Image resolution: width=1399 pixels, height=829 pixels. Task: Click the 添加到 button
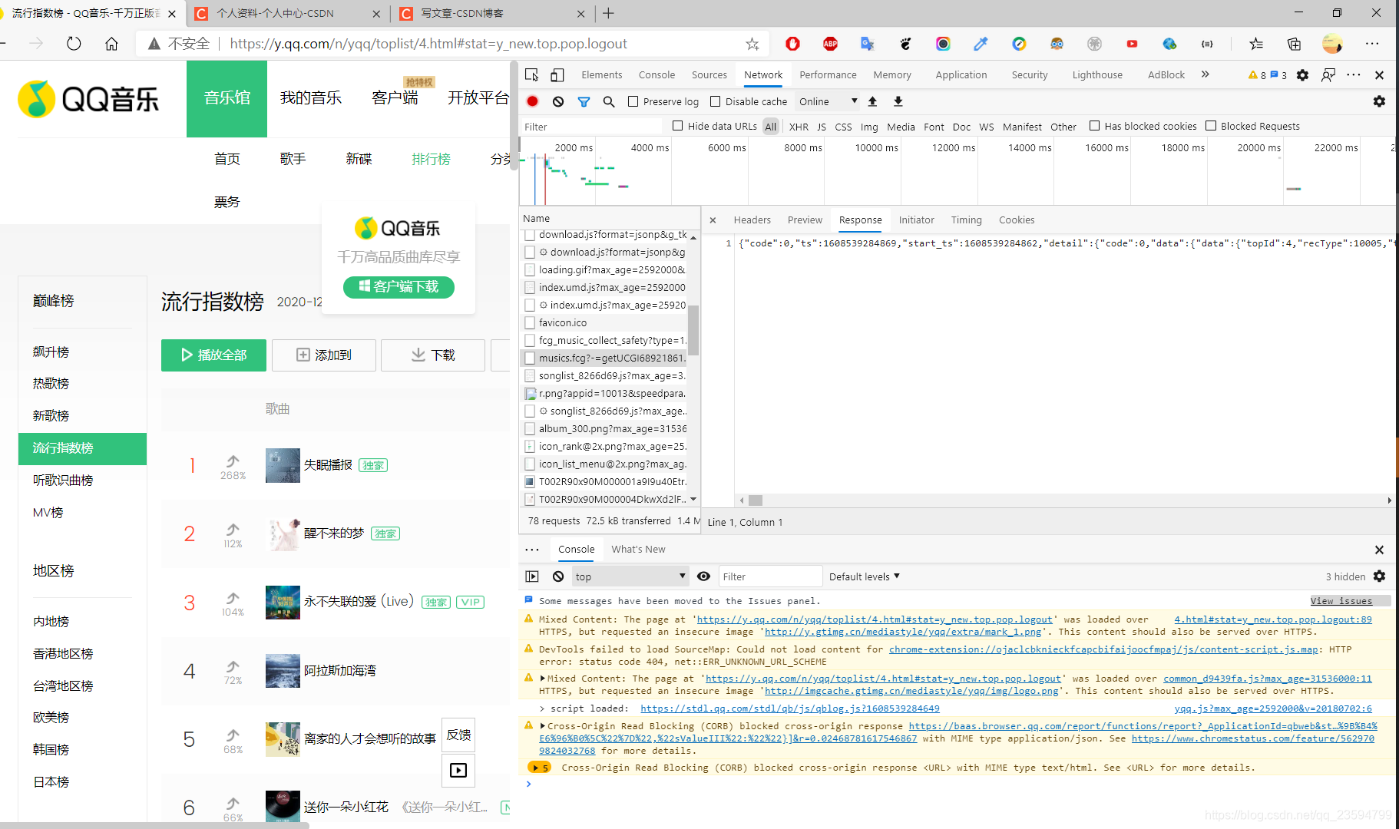(x=323, y=355)
